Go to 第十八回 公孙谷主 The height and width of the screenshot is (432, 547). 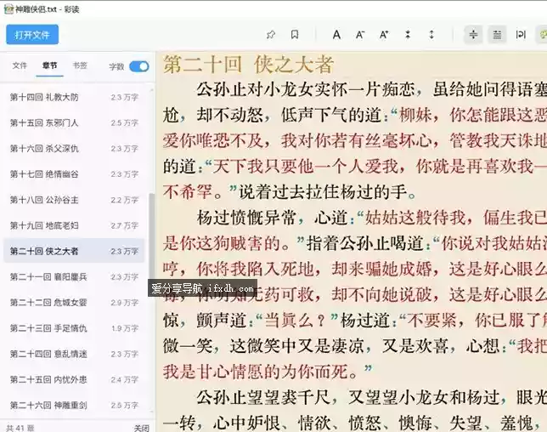click(74, 200)
